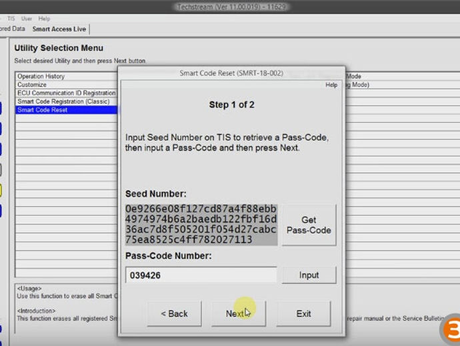Exit the Smart Code Reset dialog
The image size is (460, 346).
[x=303, y=314]
